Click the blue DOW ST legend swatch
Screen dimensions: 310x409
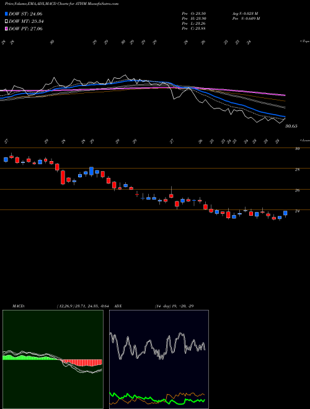click(x=7, y=14)
